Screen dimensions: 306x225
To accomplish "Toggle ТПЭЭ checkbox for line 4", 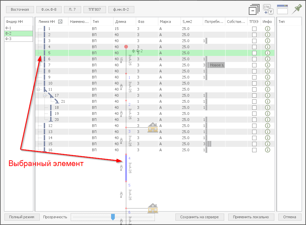I will click(254, 47).
